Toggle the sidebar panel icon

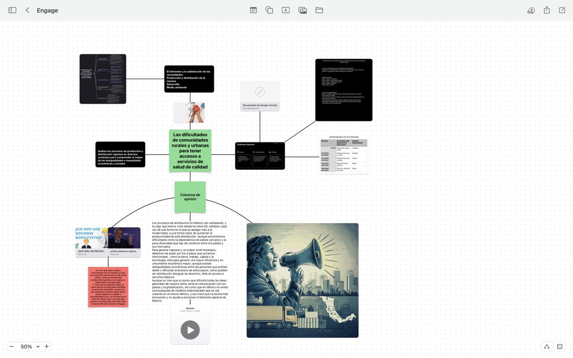click(12, 10)
